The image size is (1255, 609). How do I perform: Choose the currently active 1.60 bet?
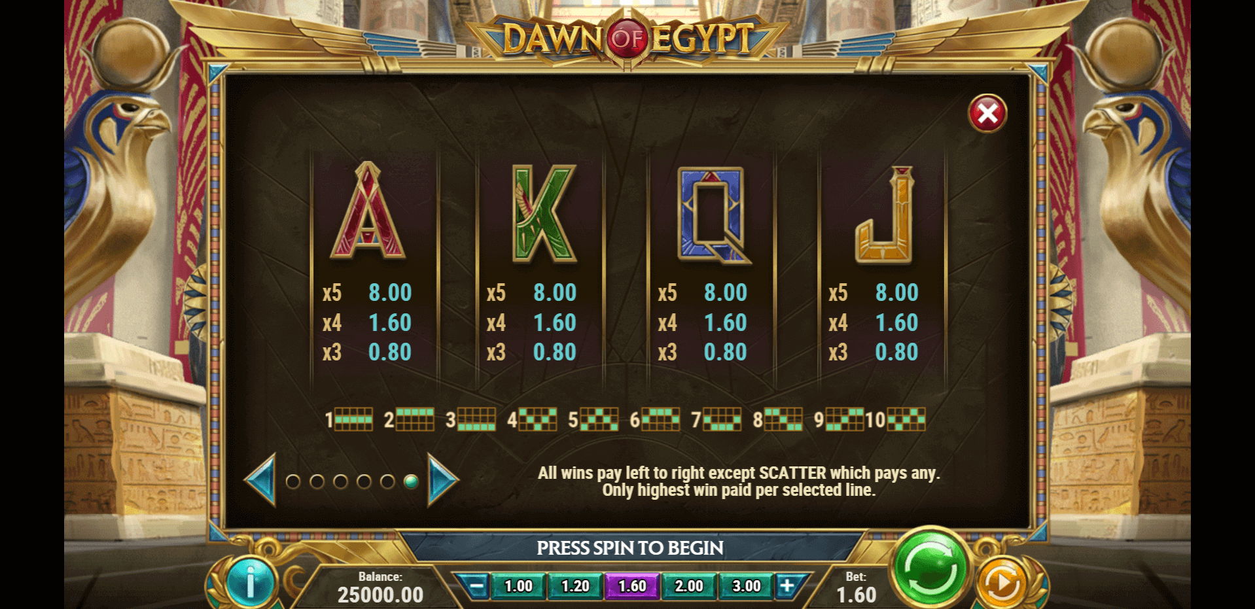632,586
